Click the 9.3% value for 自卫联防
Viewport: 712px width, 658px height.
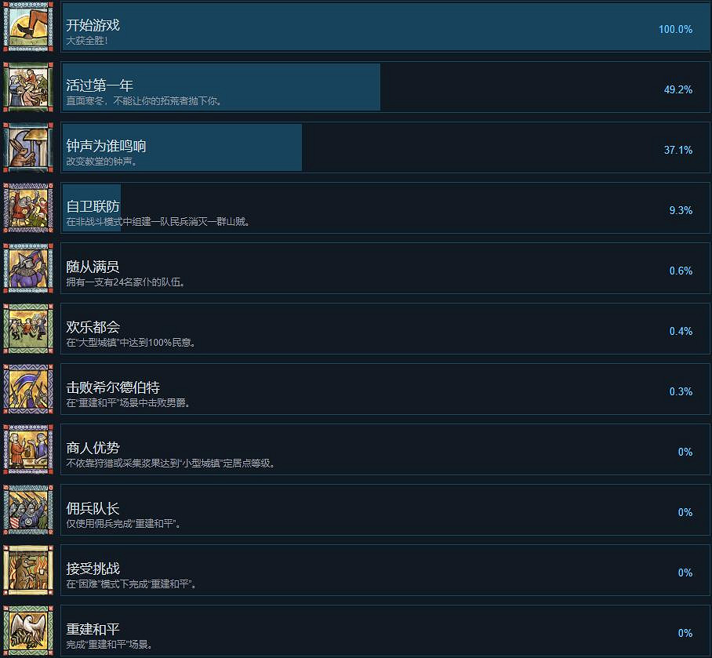click(681, 210)
